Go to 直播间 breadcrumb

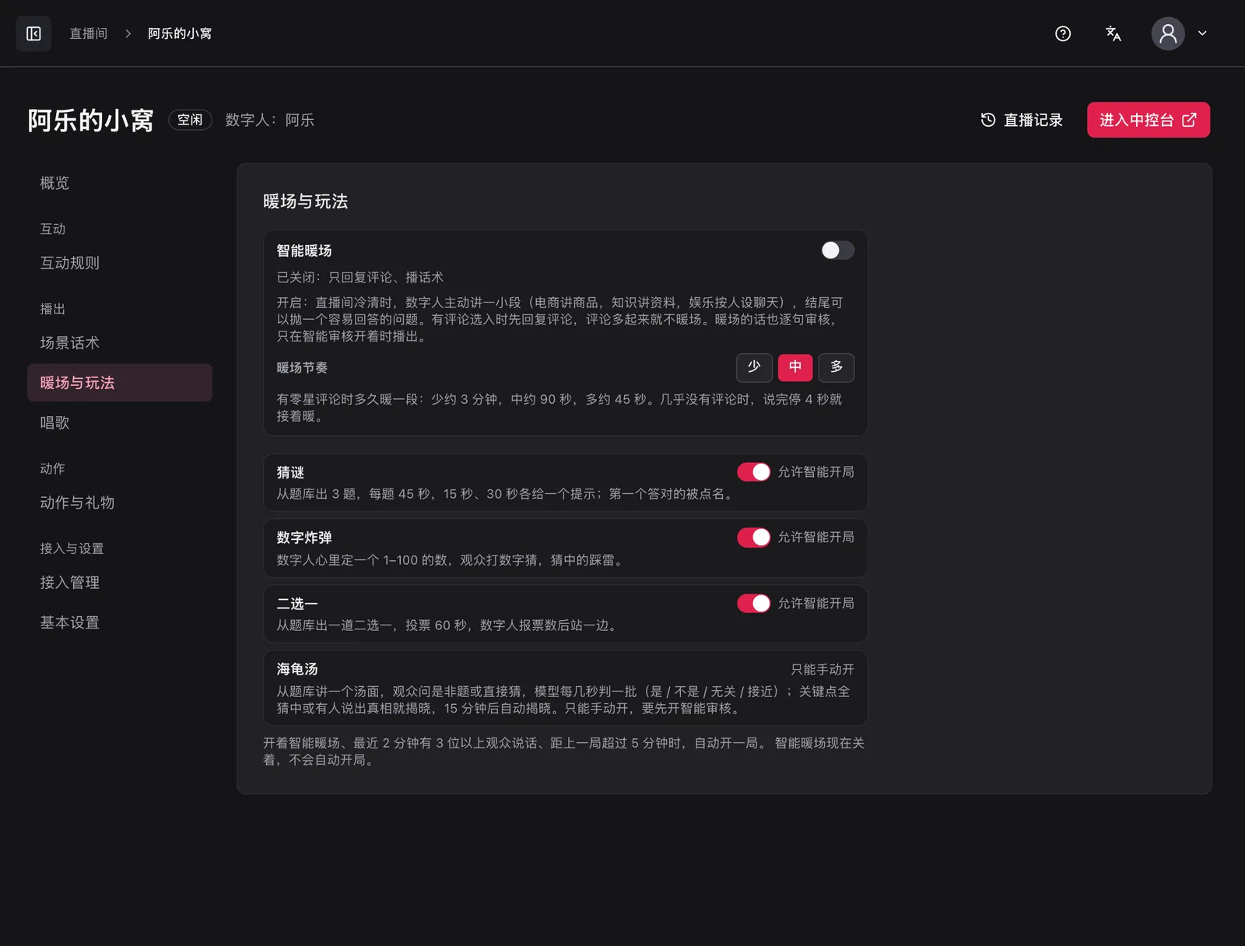pyautogui.click(x=88, y=33)
